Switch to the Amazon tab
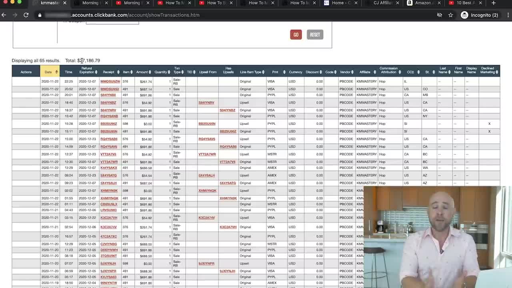 [424, 3]
